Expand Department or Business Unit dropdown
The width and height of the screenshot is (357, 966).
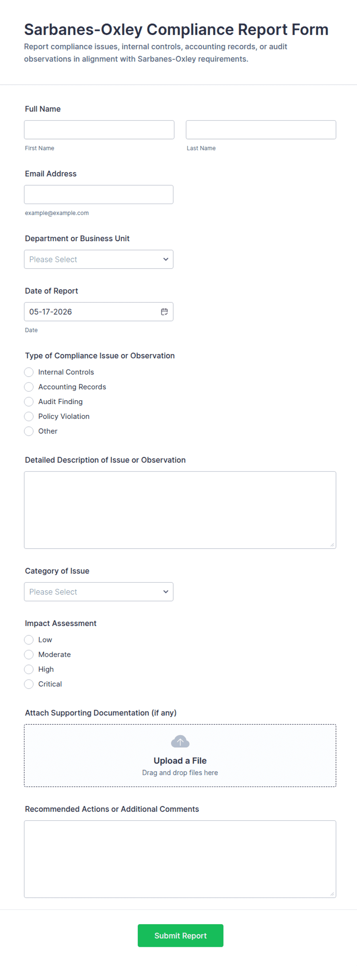[x=99, y=259]
